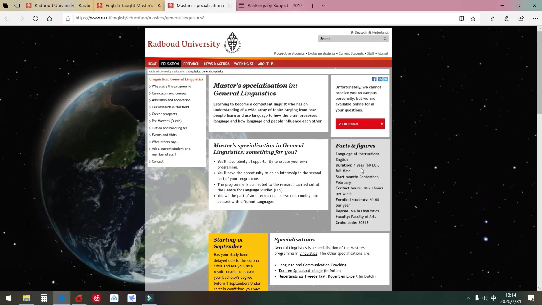Click scrollbar down arrow
This screenshot has width=542, height=305.
point(539,288)
